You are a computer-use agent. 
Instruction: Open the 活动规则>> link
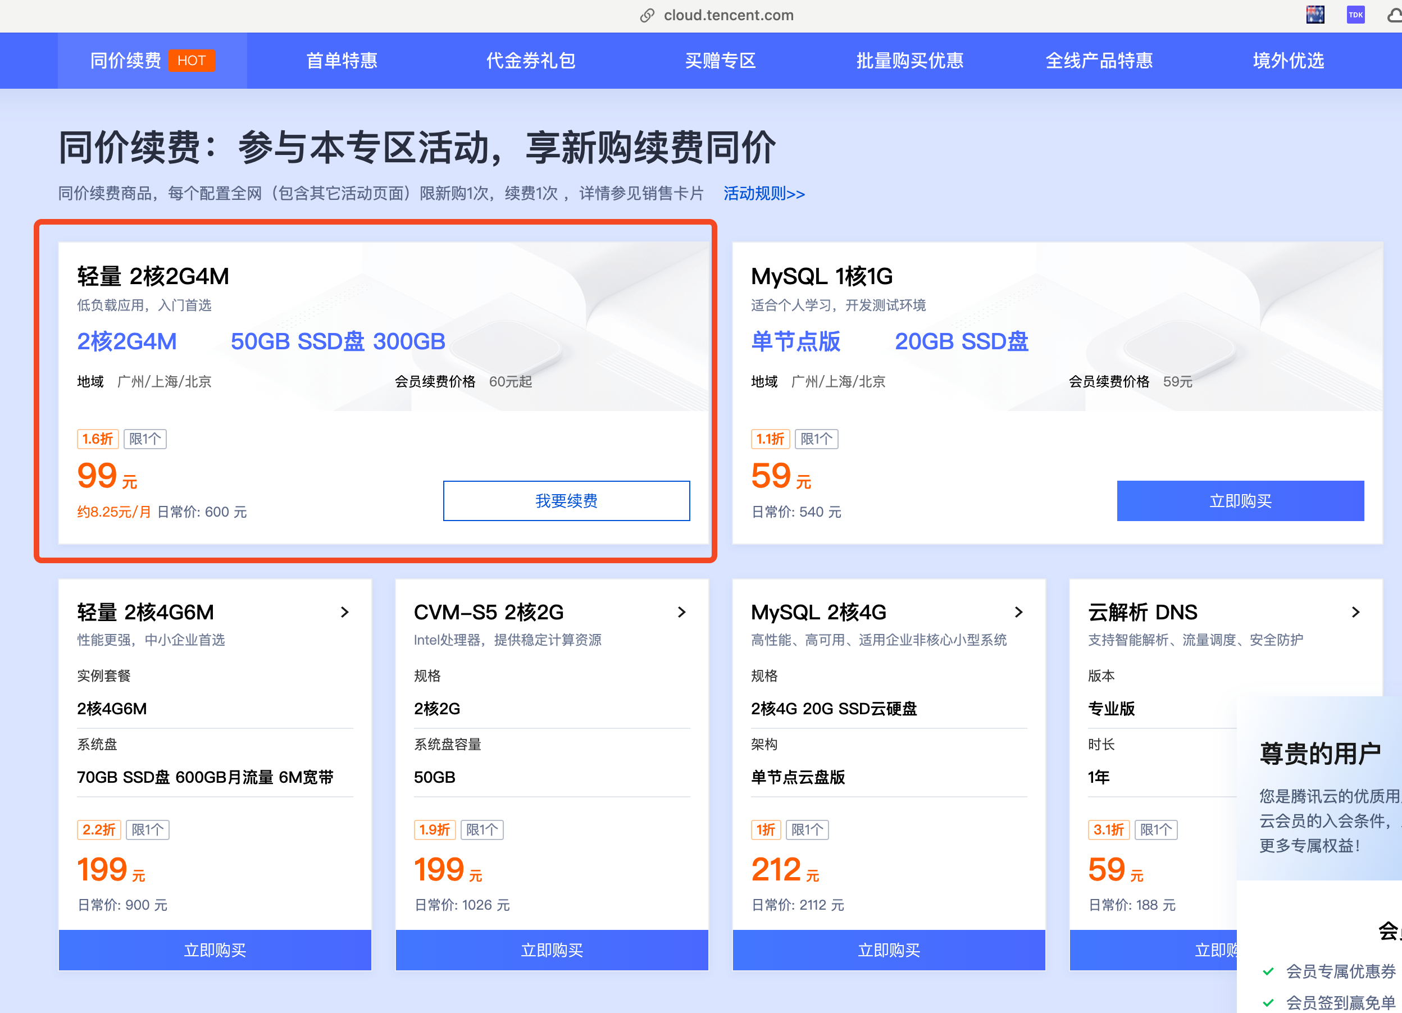click(x=764, y=194)
